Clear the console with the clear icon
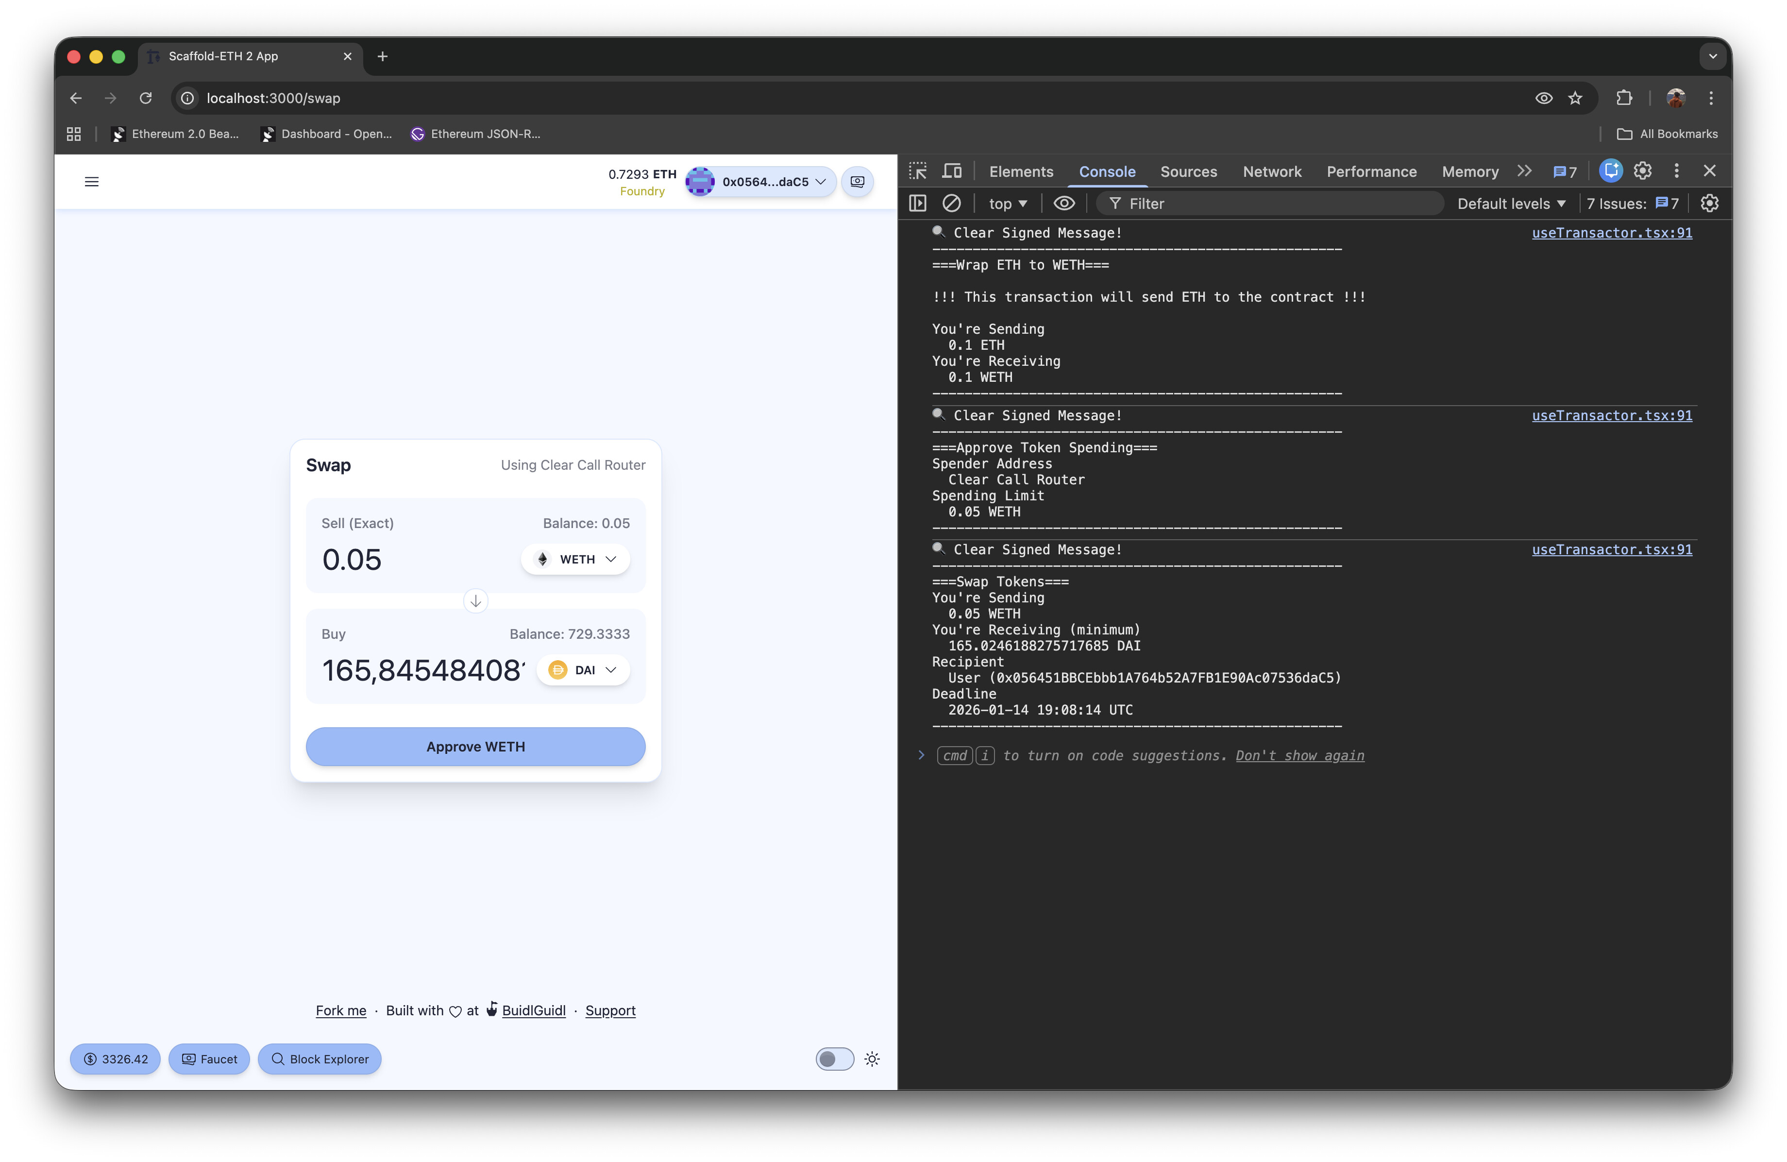This screenshot has width=1787, height=1162. [951, 204]
